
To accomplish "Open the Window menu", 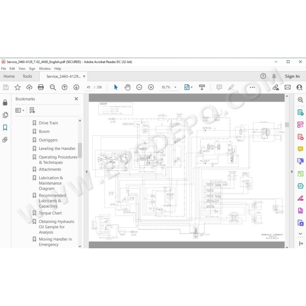I will (45, 69).
